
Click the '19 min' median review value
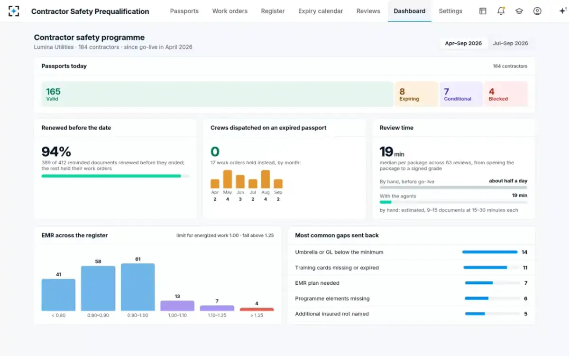pos(392,152)
